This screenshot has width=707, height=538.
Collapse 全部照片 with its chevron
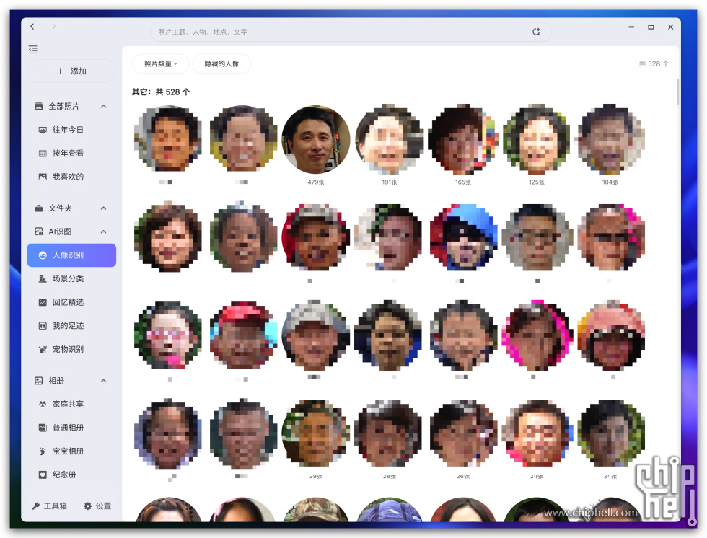pos(103,106)
